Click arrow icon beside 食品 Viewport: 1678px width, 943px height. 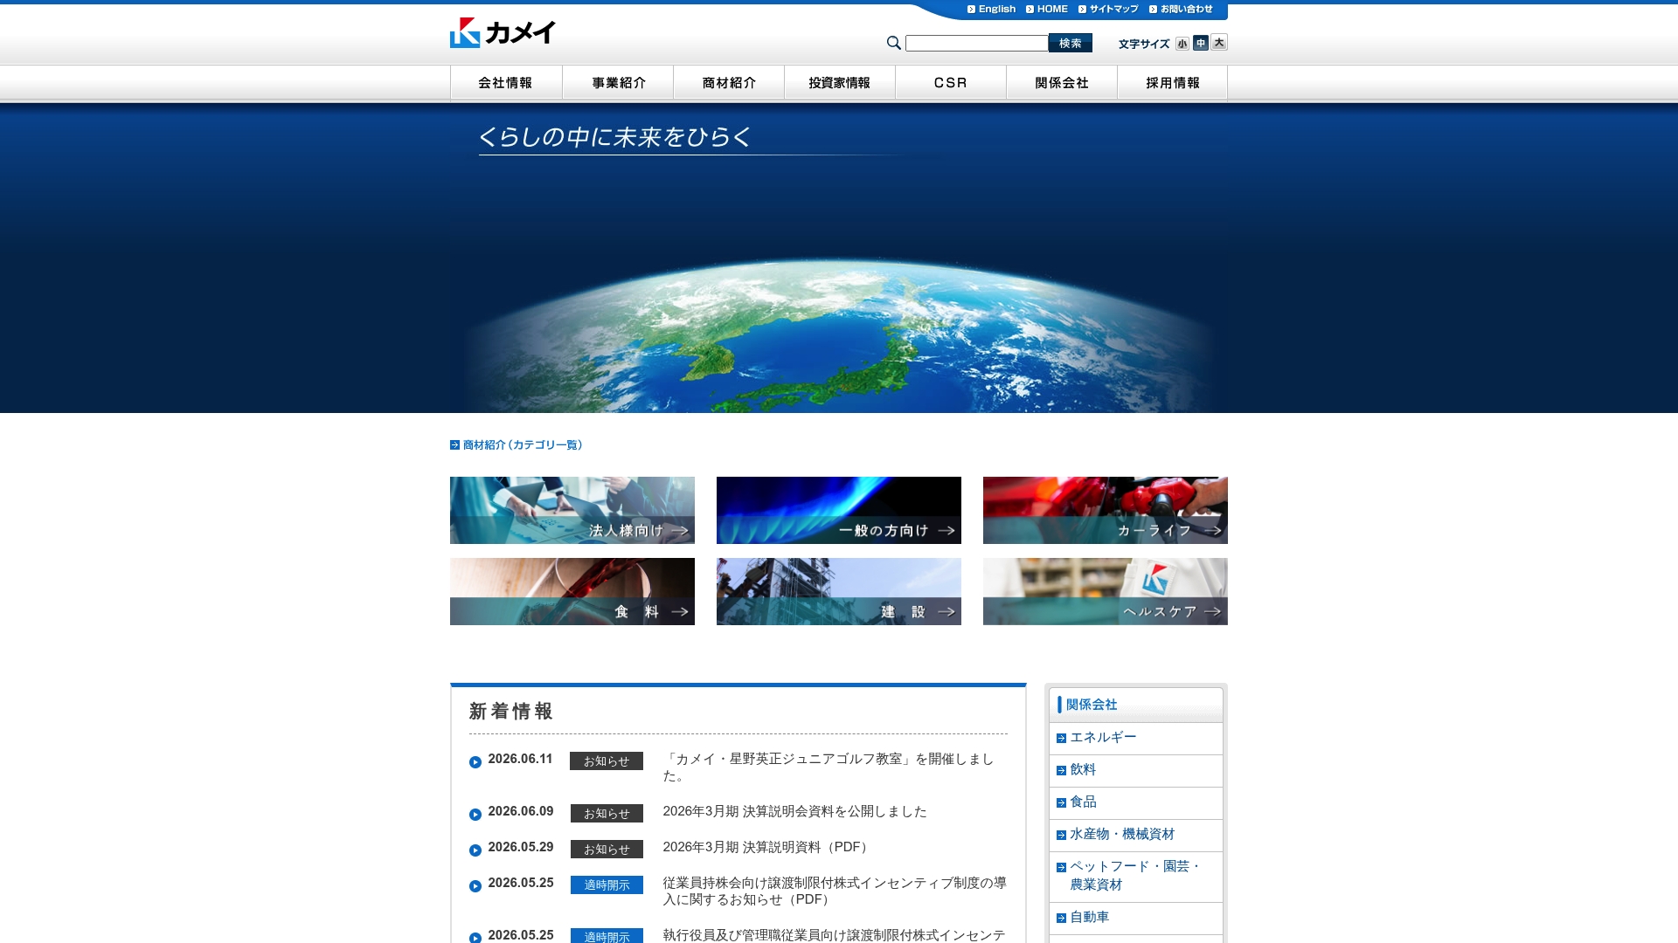(x=1061, y=803)
